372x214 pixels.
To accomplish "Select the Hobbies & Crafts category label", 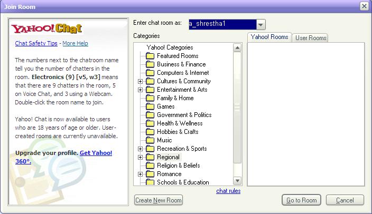I will pyautogui.click(x=178, y=132).
